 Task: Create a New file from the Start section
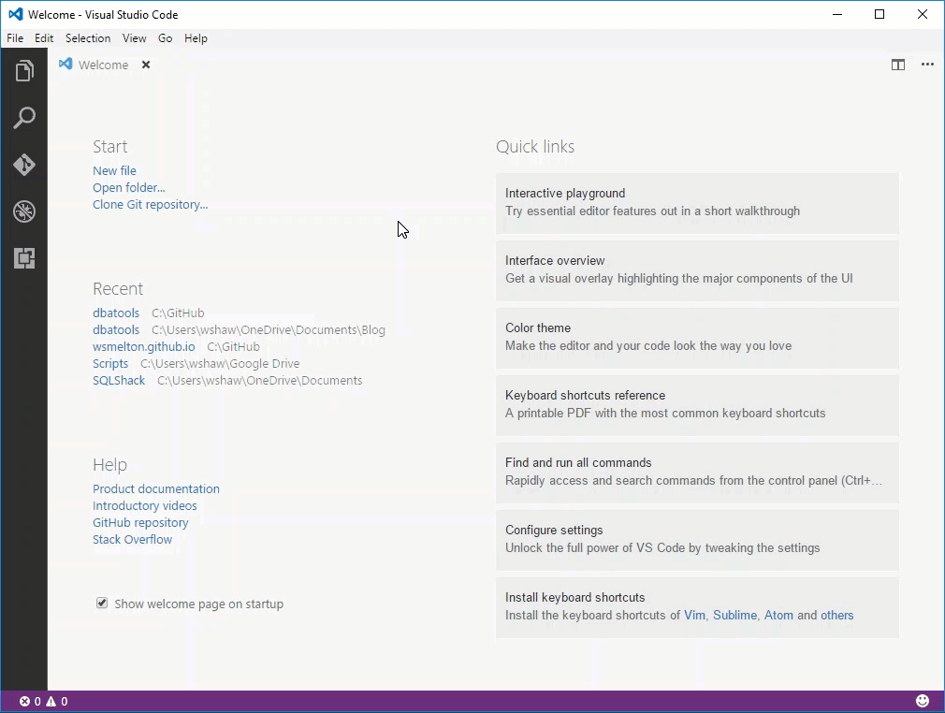[114, 170]
